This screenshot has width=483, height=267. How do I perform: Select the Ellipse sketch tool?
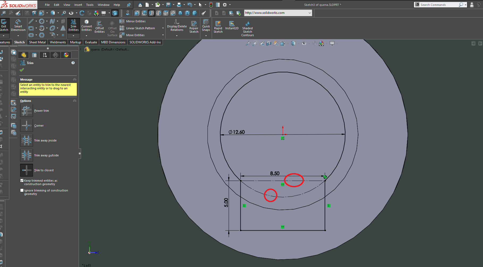point(52,28)
